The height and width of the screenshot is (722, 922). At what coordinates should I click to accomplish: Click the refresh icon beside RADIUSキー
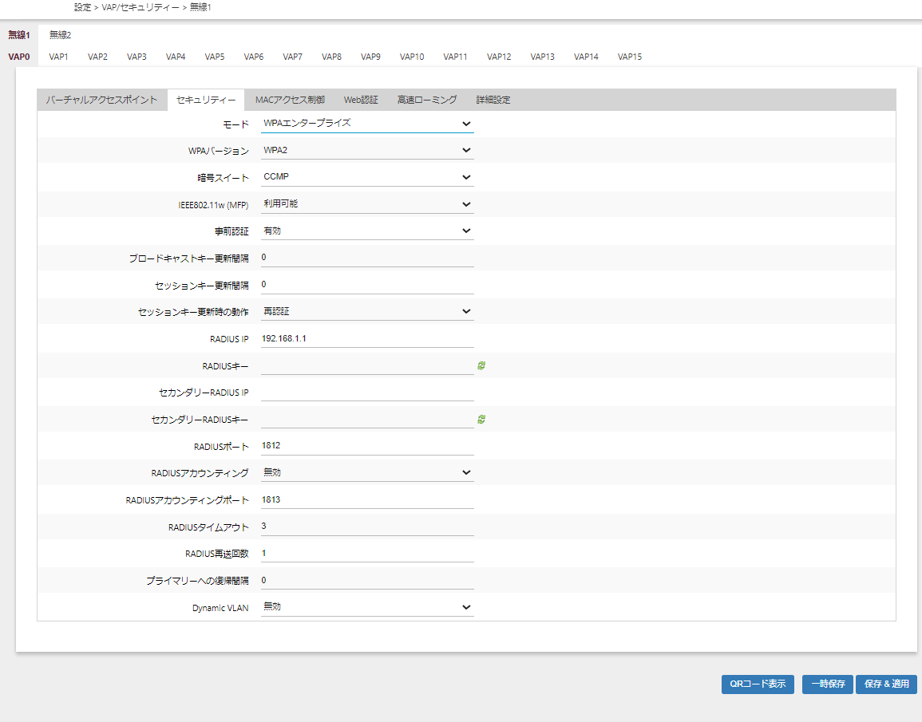(x=481, y=365)
